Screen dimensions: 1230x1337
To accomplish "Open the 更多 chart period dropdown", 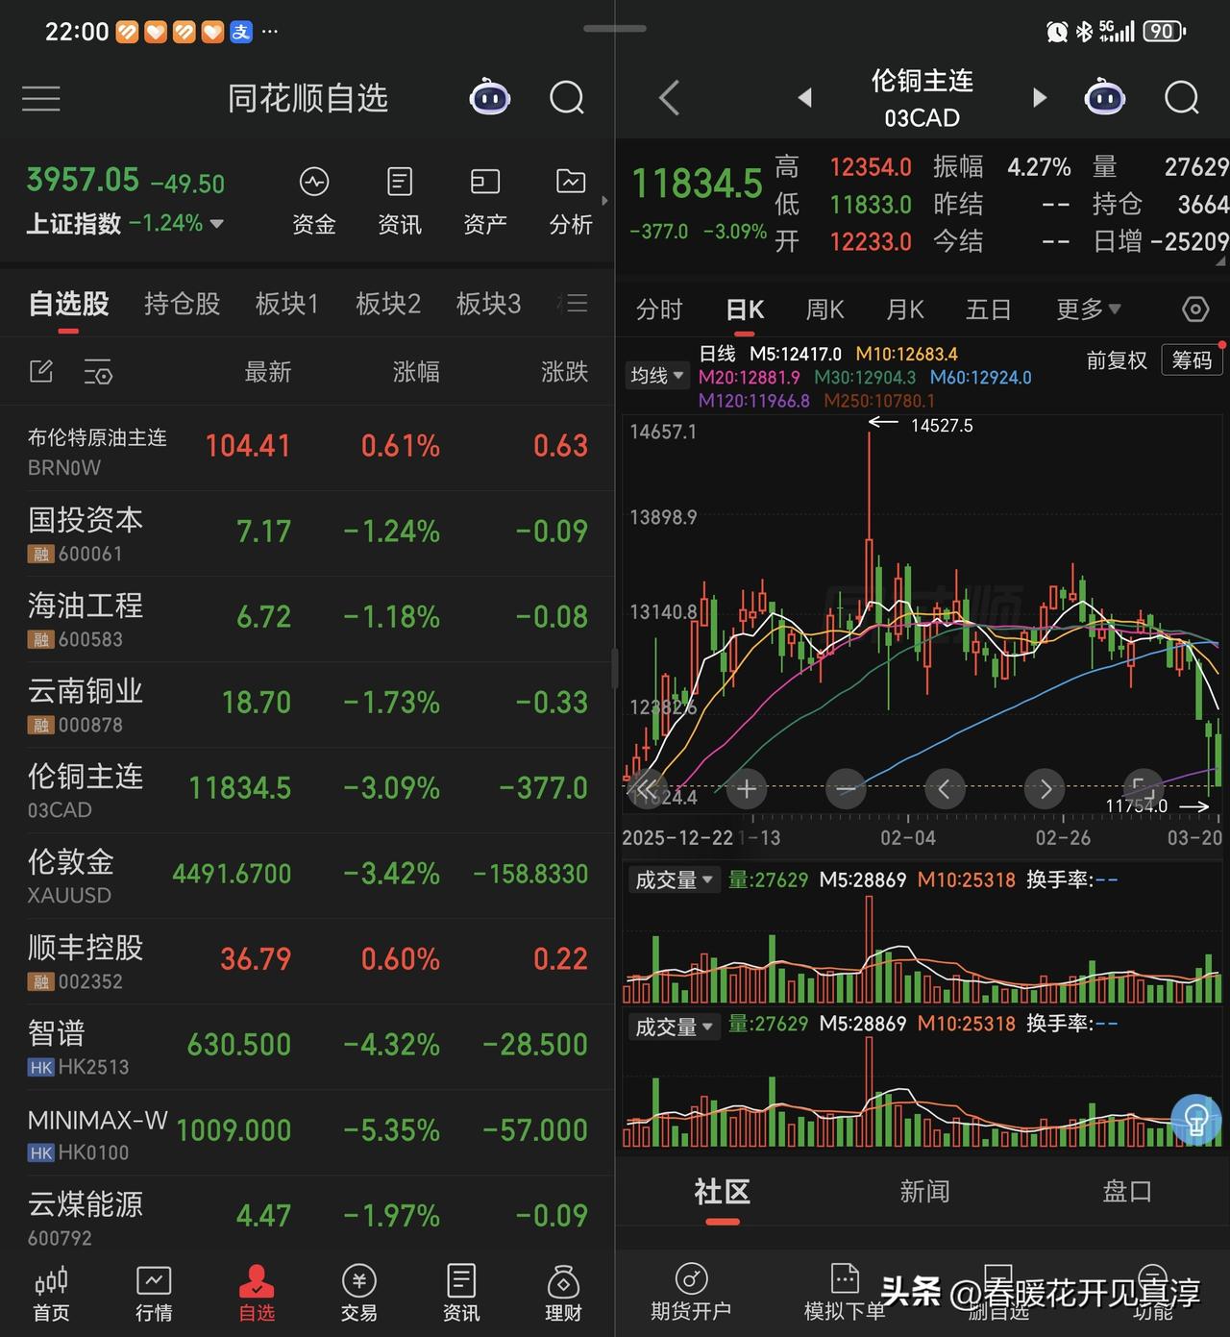I will point(1089,309).
